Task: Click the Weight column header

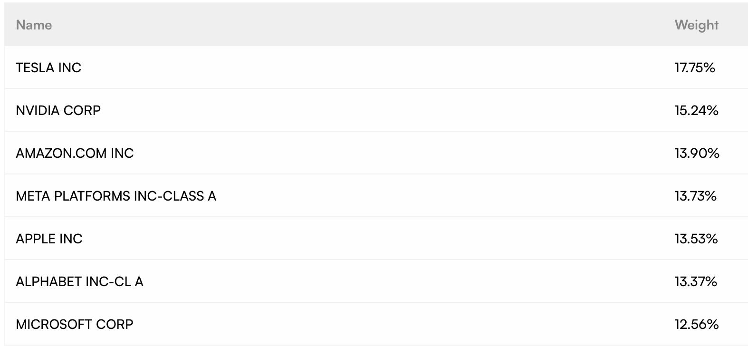Action: pos(696,25)
